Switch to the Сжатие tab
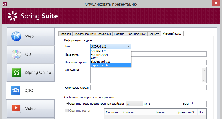Screen dimensions: 222x119 click(x=119, y=34)
